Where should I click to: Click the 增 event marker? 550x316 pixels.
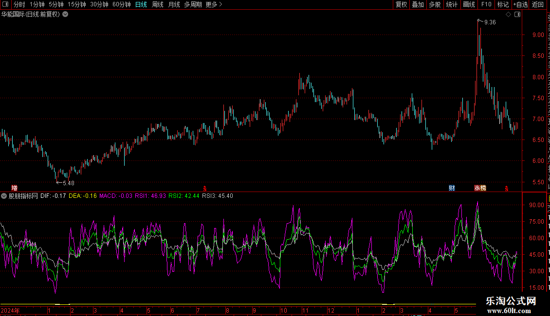[x=15, y=188]
